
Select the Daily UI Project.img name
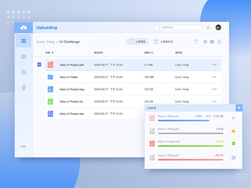[x=72, y=89]
